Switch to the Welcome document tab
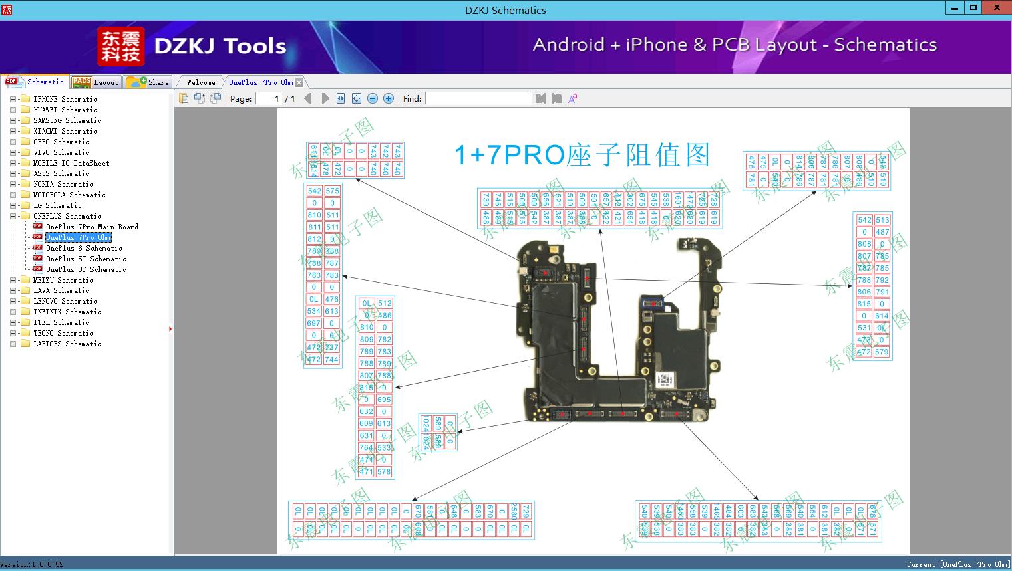Viewport: 1012px width, 571px height. click(201, 82)
